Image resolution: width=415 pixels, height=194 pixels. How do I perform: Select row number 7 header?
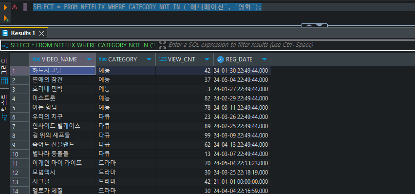[x=20, y=126]
